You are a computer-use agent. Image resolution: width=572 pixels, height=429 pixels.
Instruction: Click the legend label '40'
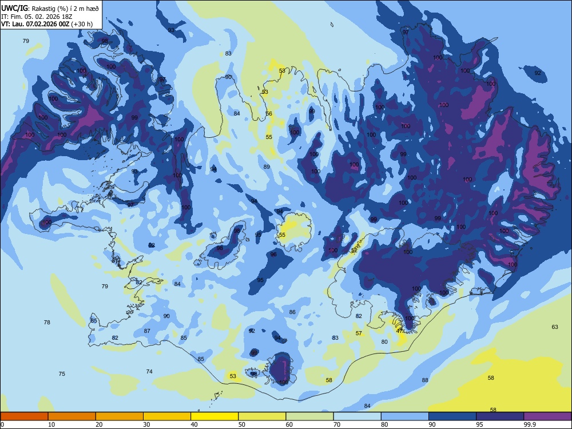click(x=194, y=424)
